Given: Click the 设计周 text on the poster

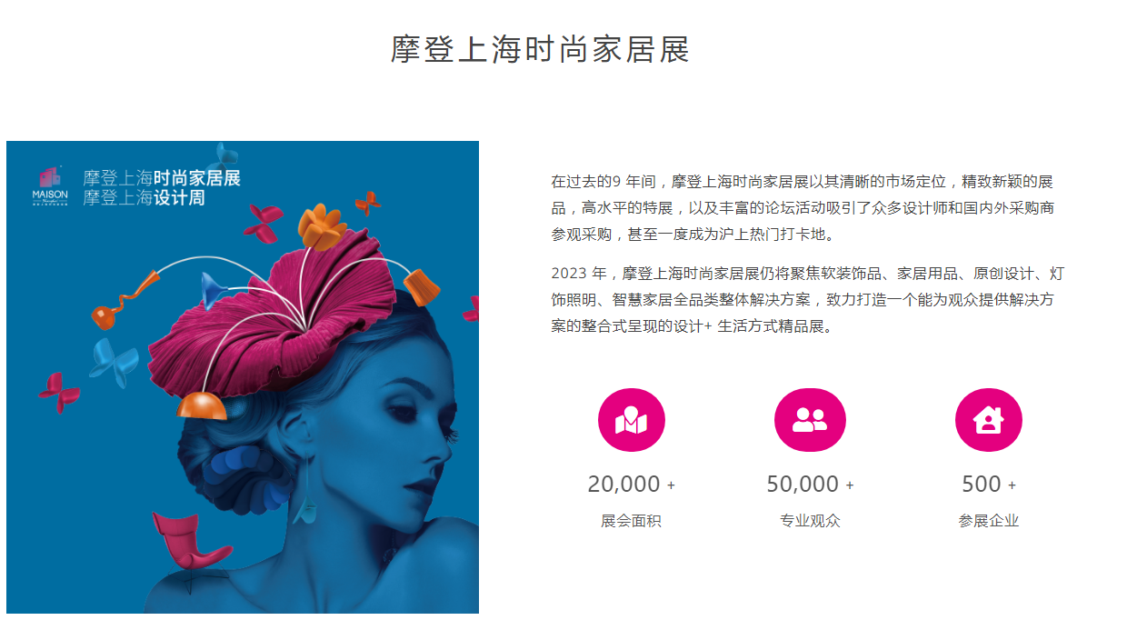Looking at the screenshot, I should [x=179, y=198].
